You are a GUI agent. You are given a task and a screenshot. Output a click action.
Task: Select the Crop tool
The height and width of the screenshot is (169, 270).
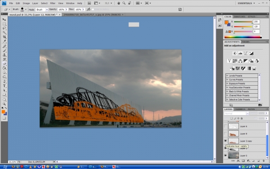pos(4,37)
